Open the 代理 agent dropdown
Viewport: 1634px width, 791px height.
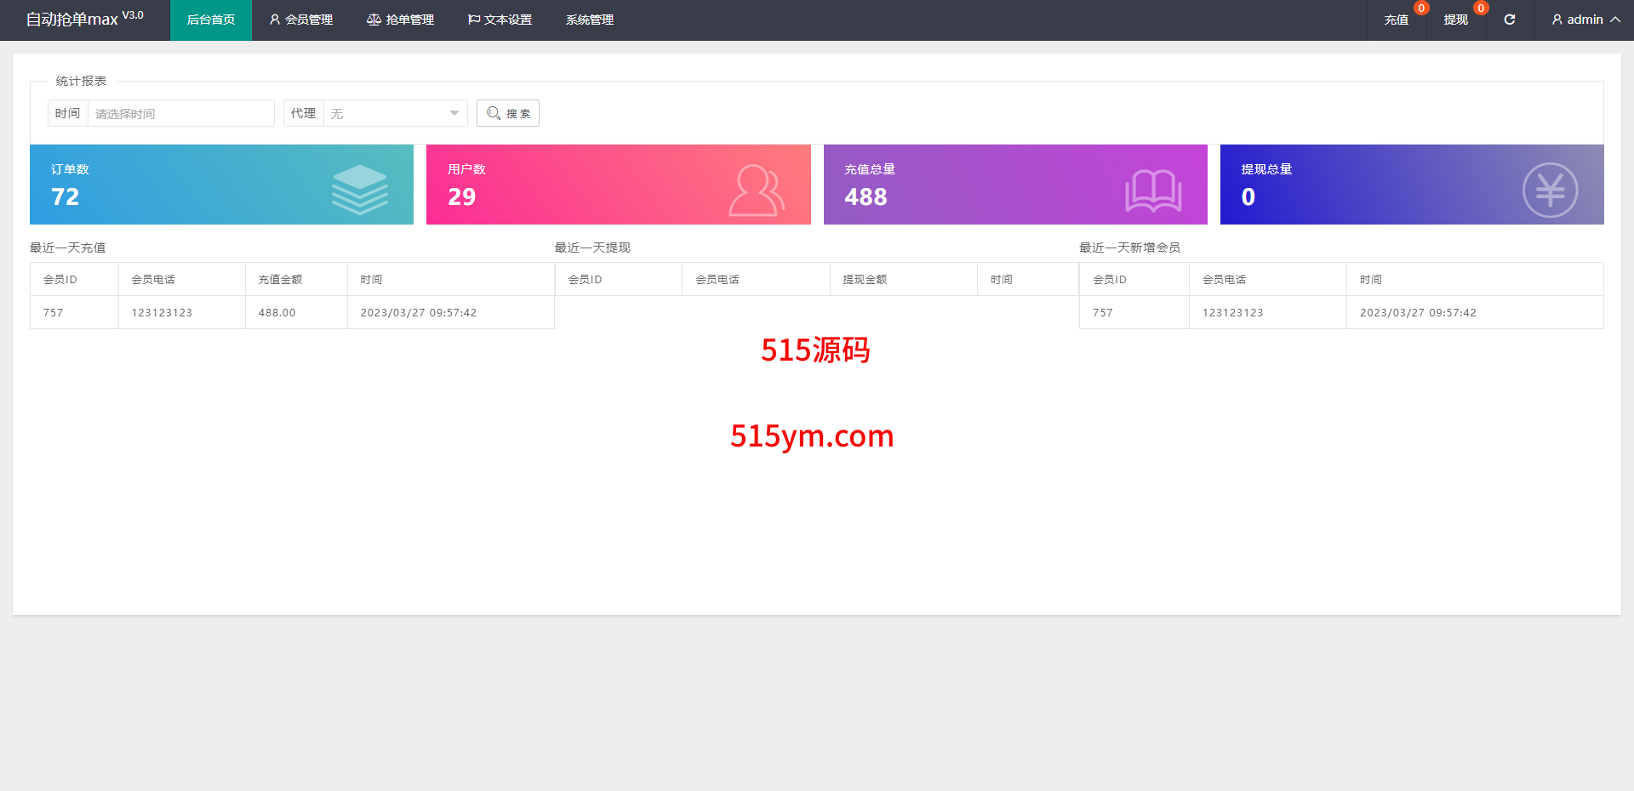coord(395,113)
